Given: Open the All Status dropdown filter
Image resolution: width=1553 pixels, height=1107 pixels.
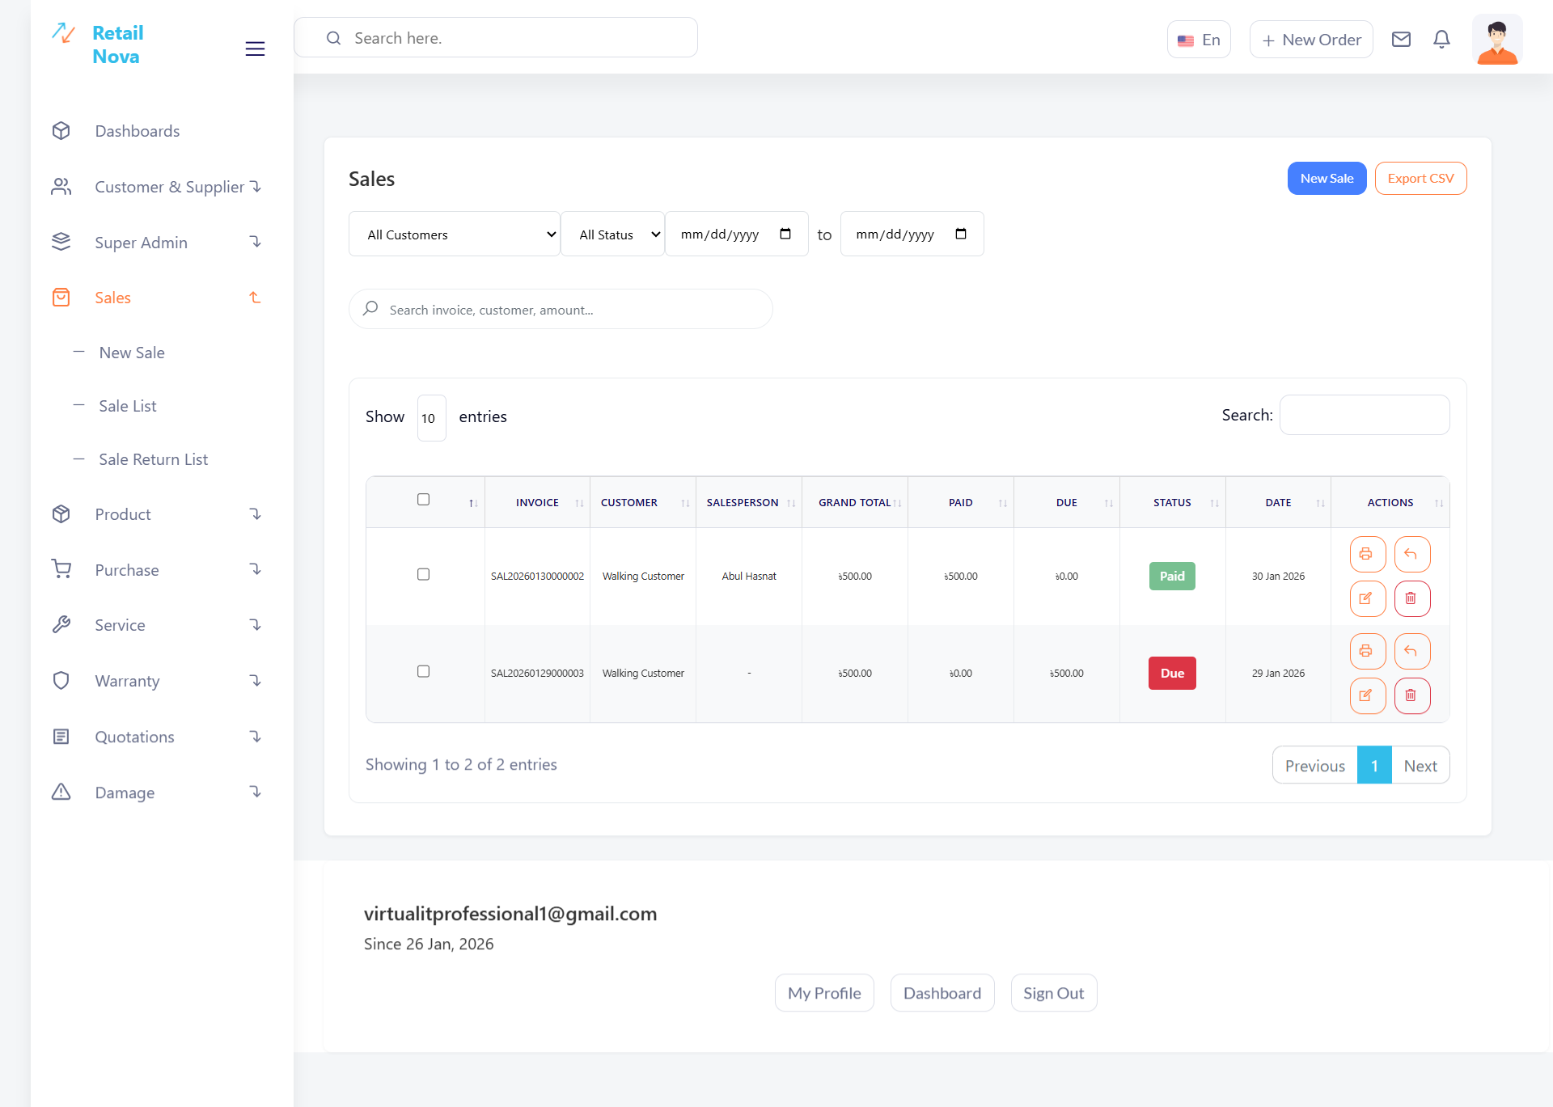Looking at the screenshot, I should tap(612, 234).
